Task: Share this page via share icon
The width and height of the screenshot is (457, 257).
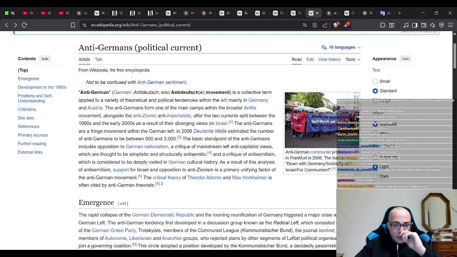Action: coord(325,25)
